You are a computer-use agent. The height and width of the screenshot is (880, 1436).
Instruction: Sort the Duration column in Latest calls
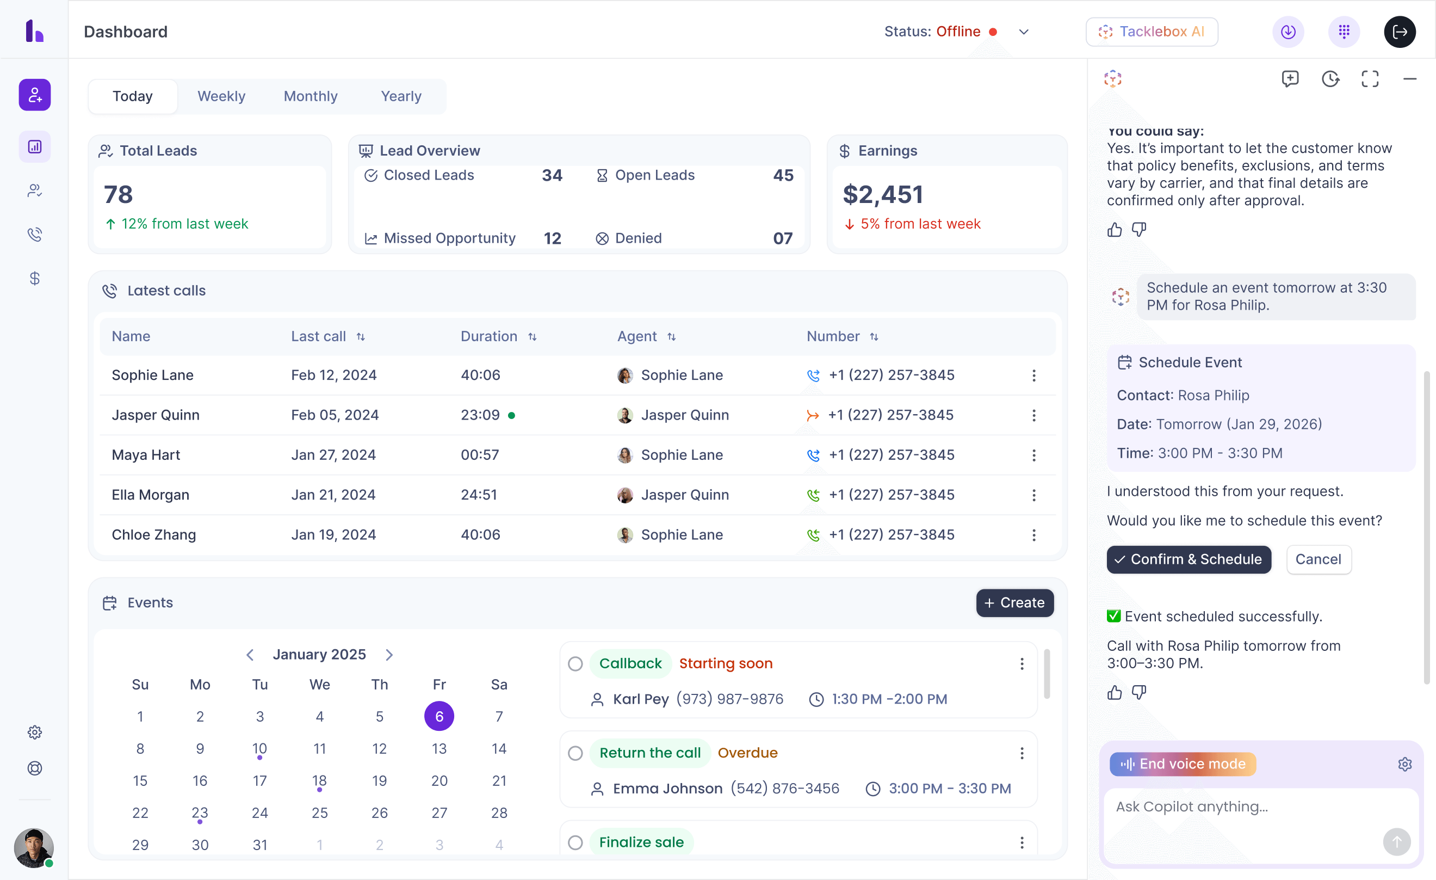click(x=532, y=336)
